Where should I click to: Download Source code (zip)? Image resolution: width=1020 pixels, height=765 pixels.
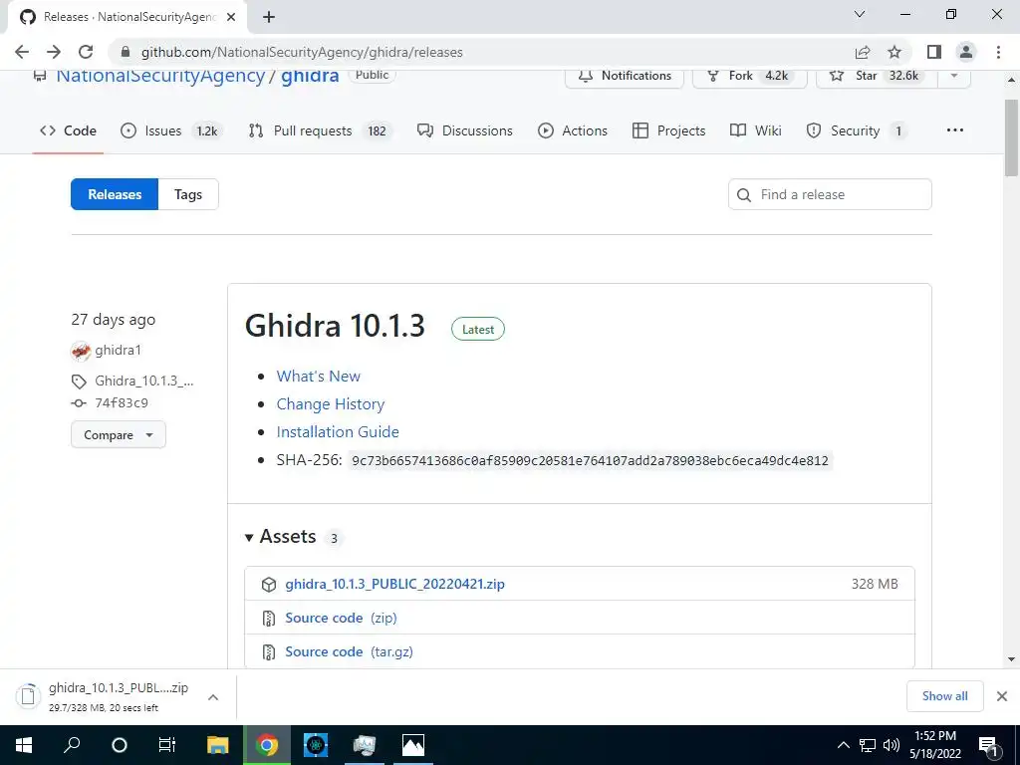tap(341, 618)
